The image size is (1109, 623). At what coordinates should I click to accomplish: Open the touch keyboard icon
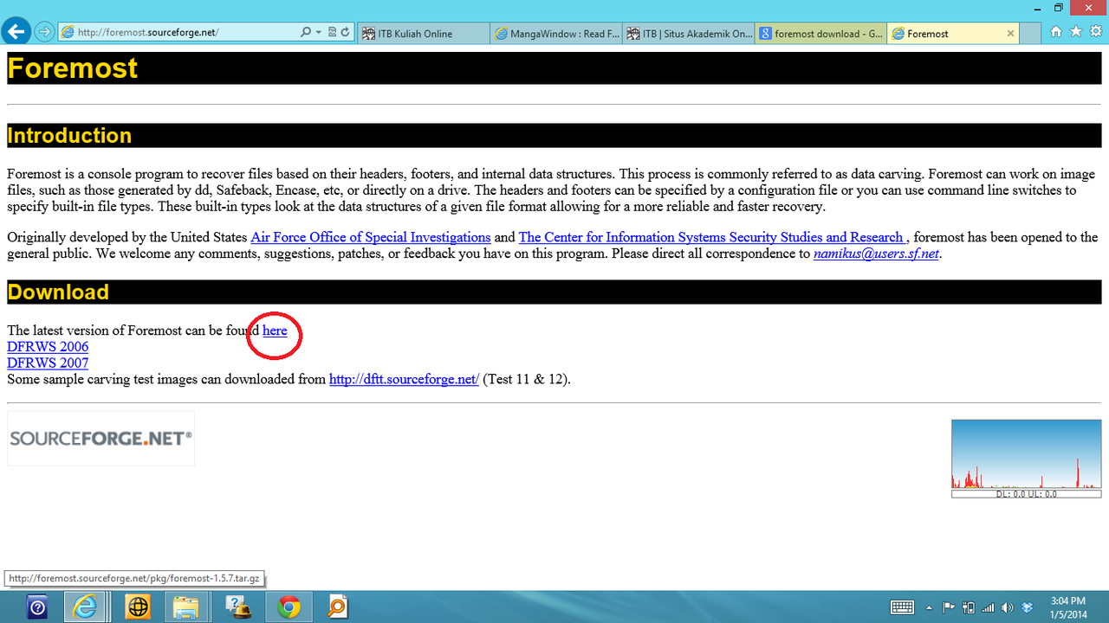(x=902, y=607)
